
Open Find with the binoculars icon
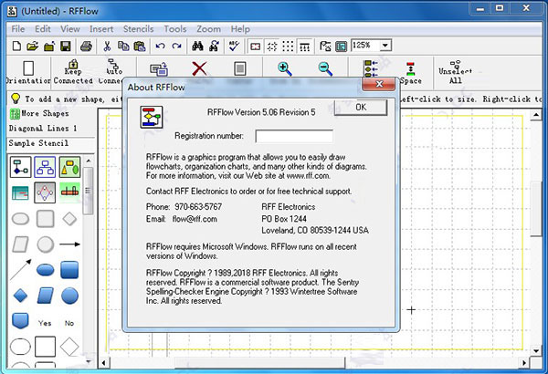[x=197, y=46]
